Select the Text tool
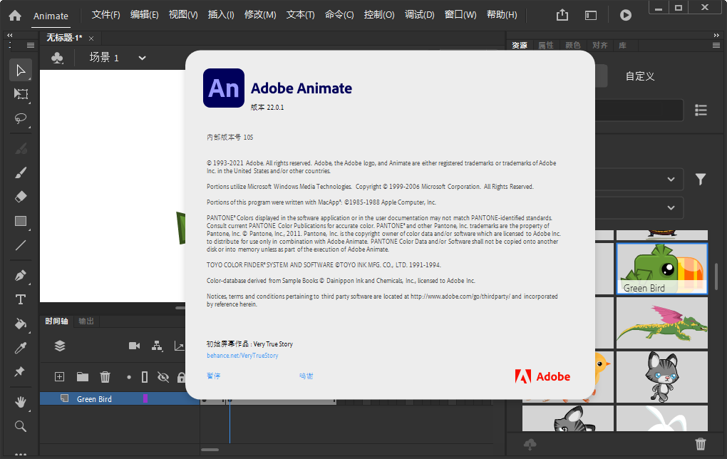 click(x=21, y=300)
